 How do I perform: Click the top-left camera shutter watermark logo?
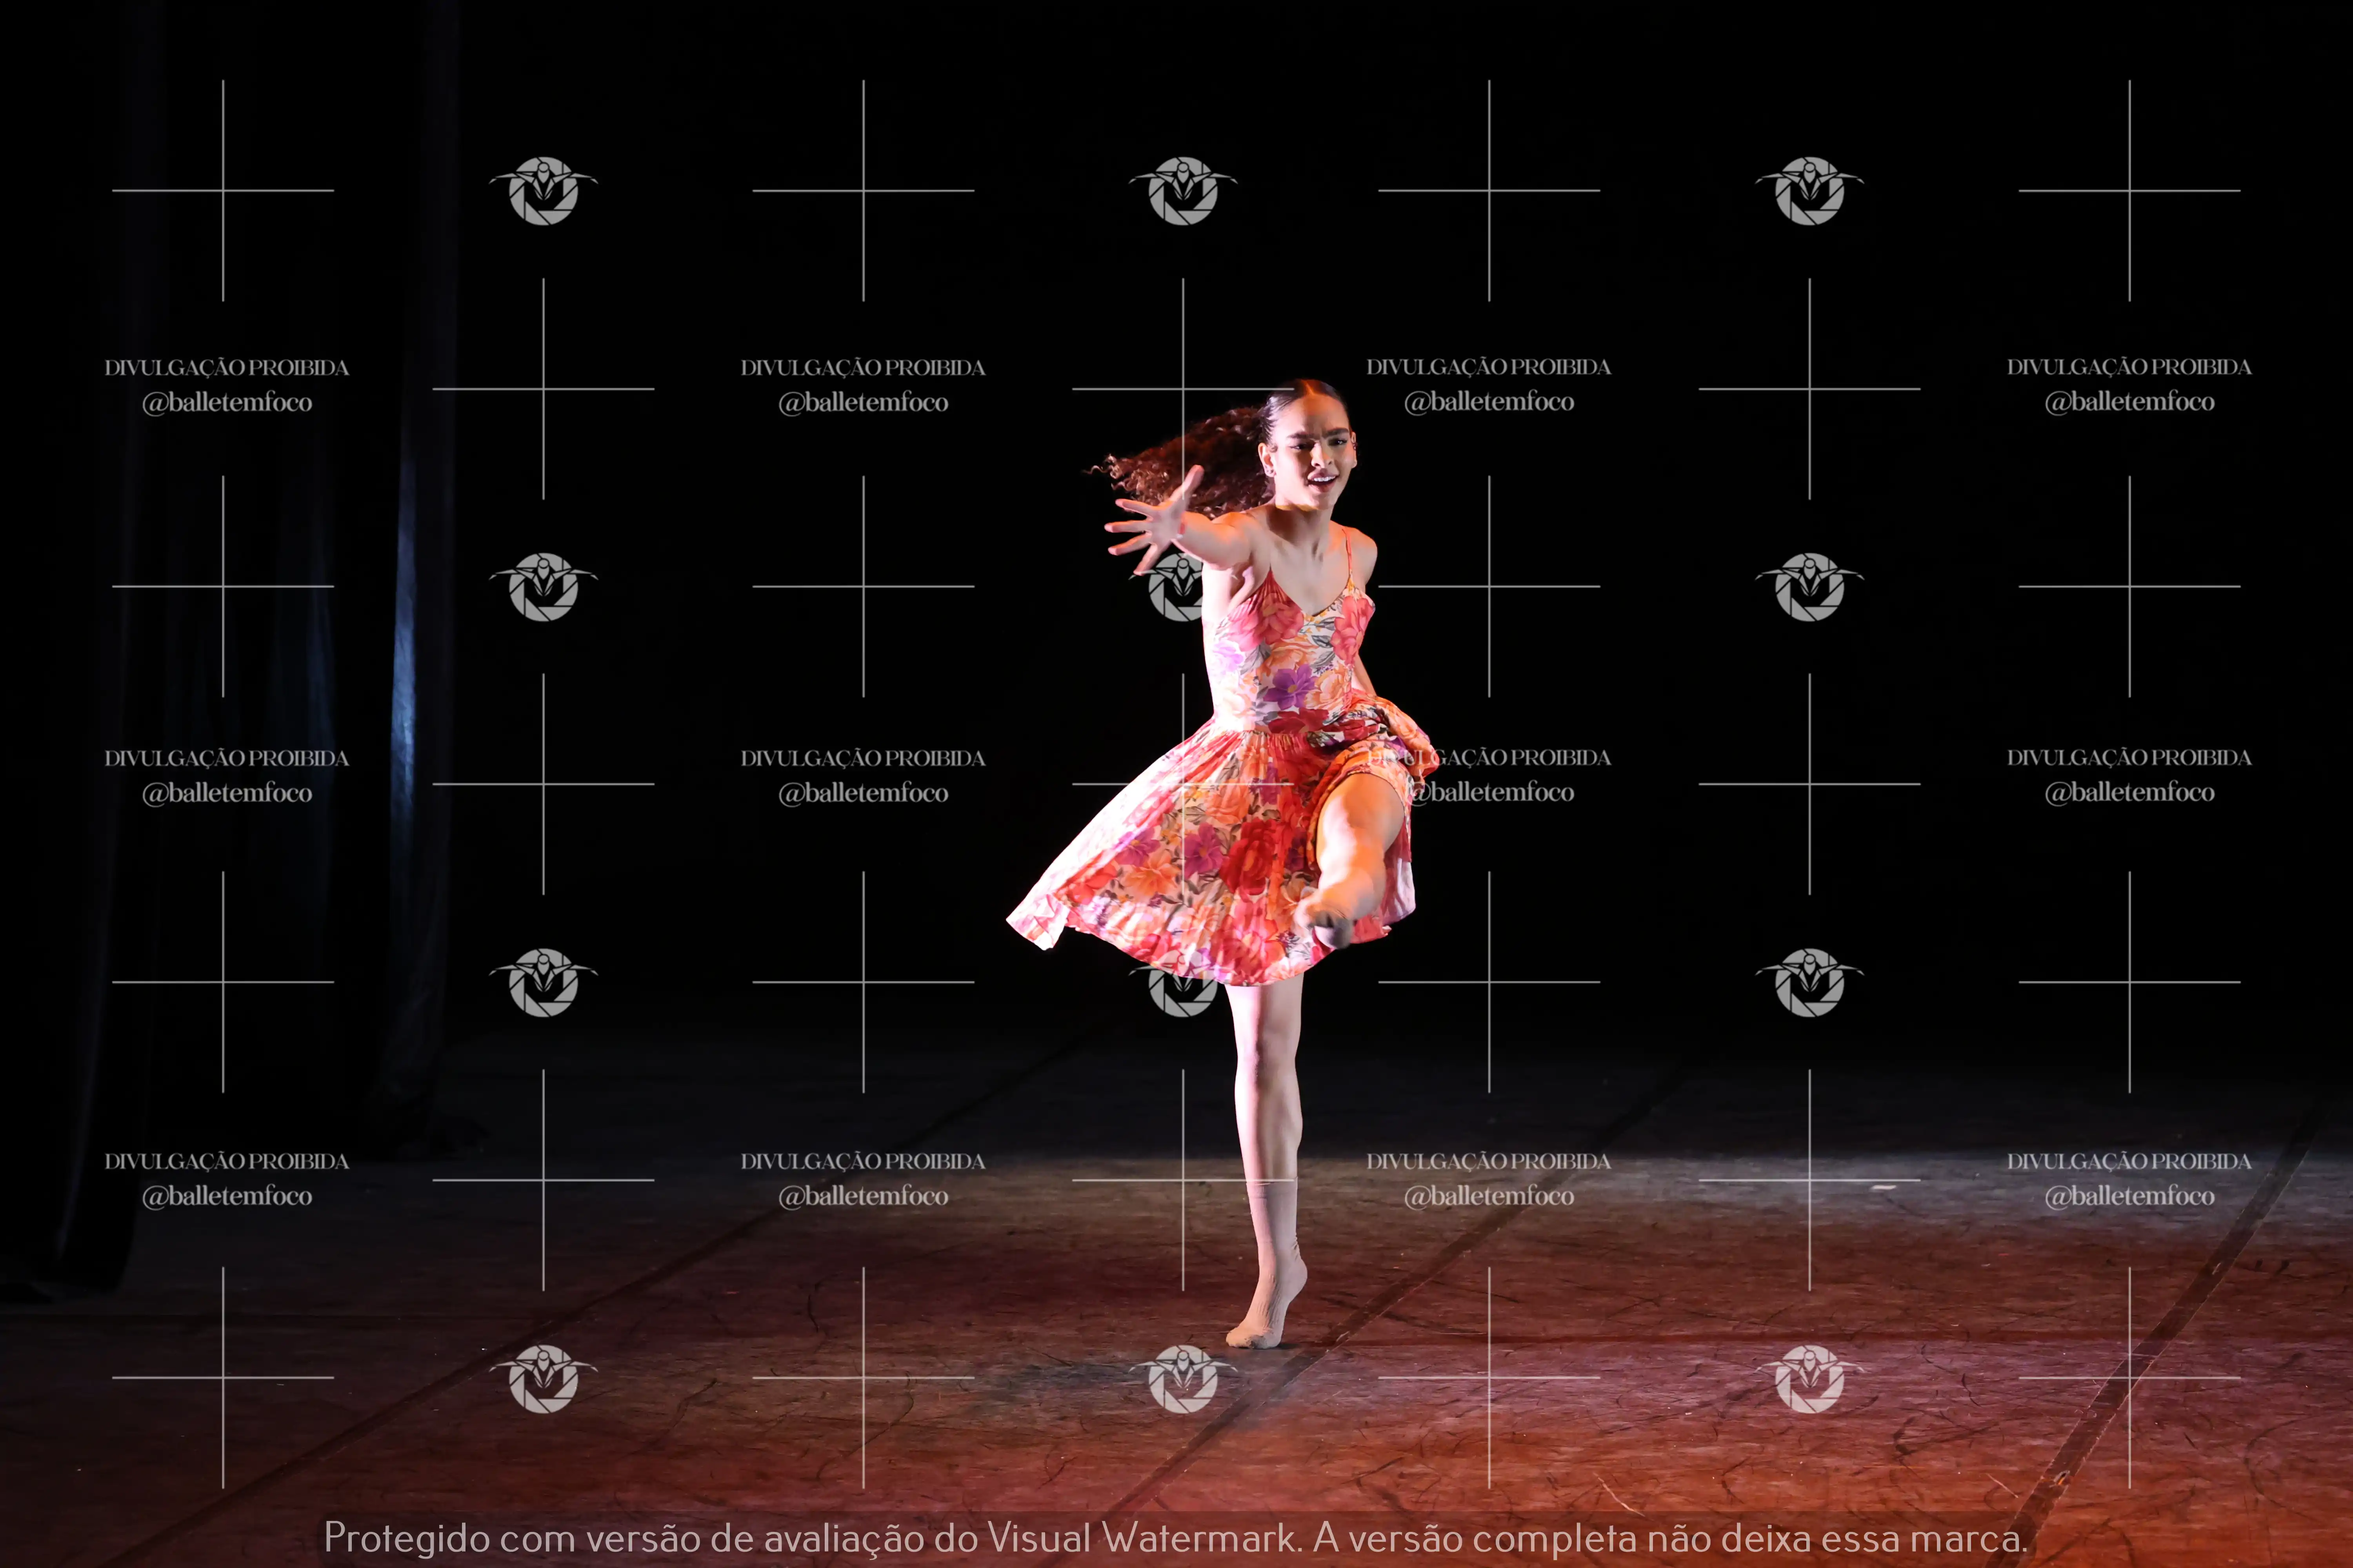(x=543, y=190)
